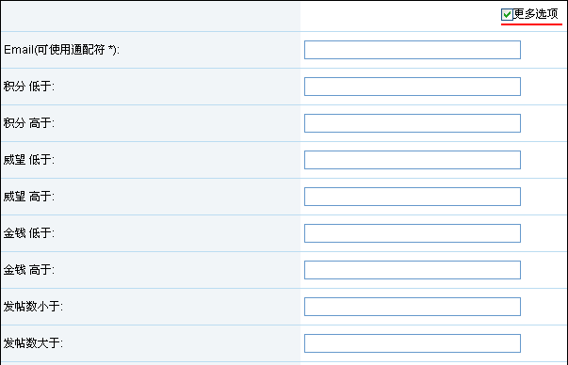Uncheck the 更多选项 checkbox
The height and width of the screenshot is (365, 568).
[507, 15]
